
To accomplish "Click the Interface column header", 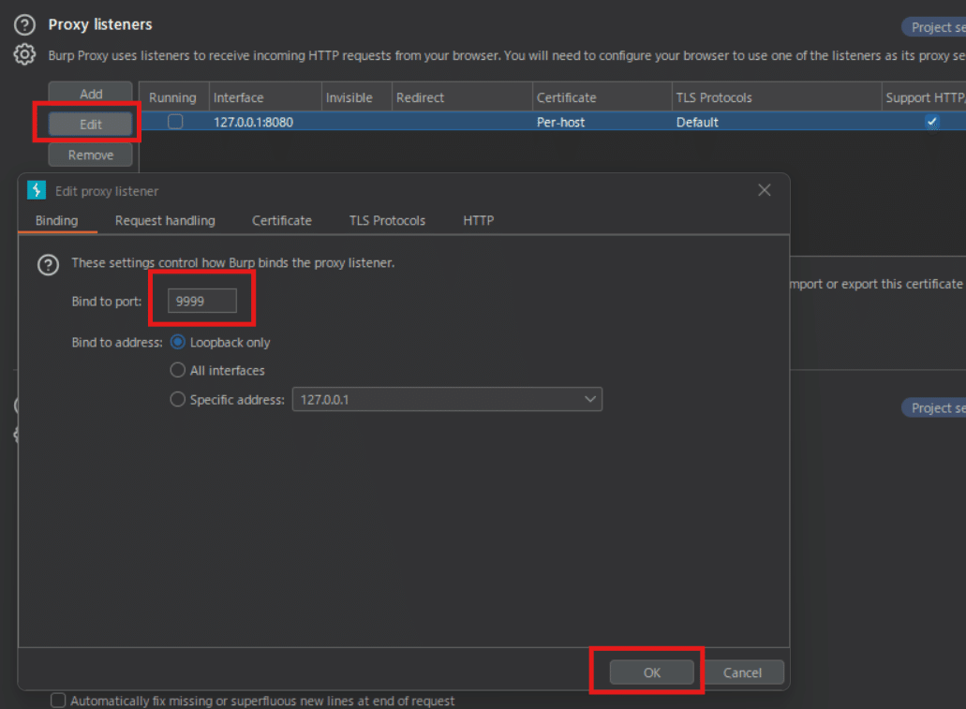I will click(265, 97).
